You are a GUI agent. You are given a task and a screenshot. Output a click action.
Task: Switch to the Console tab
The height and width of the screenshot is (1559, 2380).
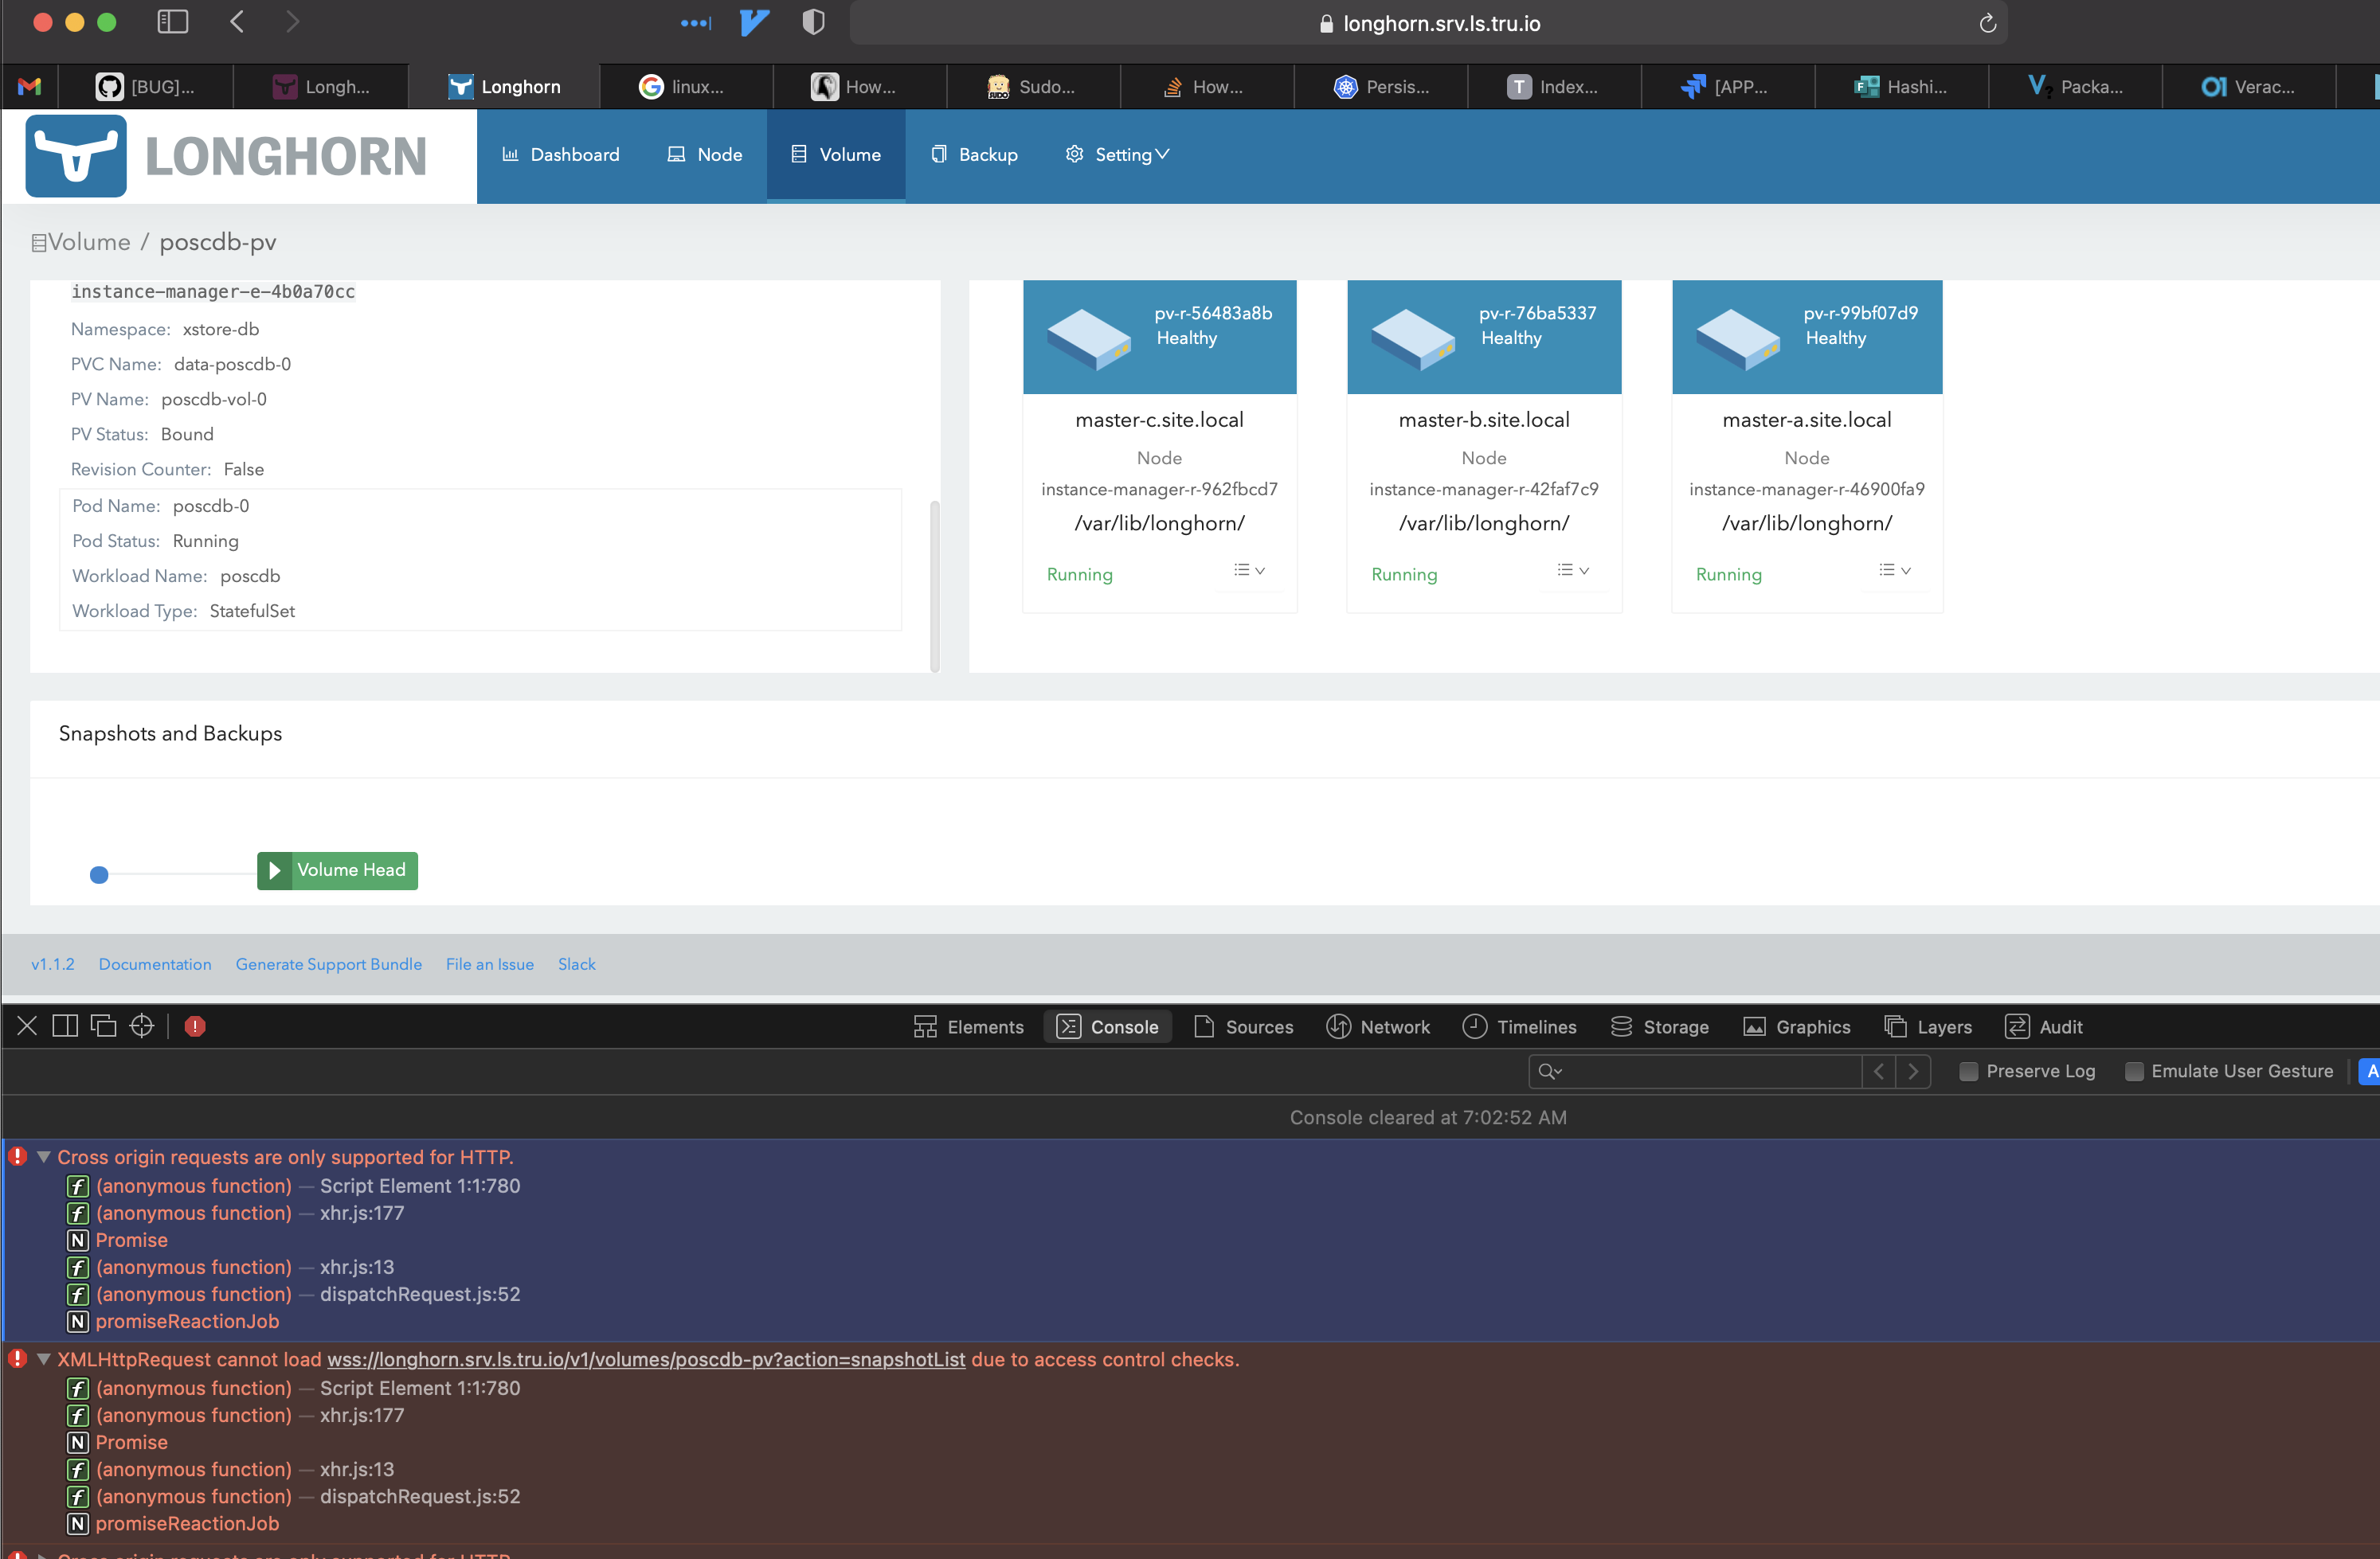point(1108,1026)
